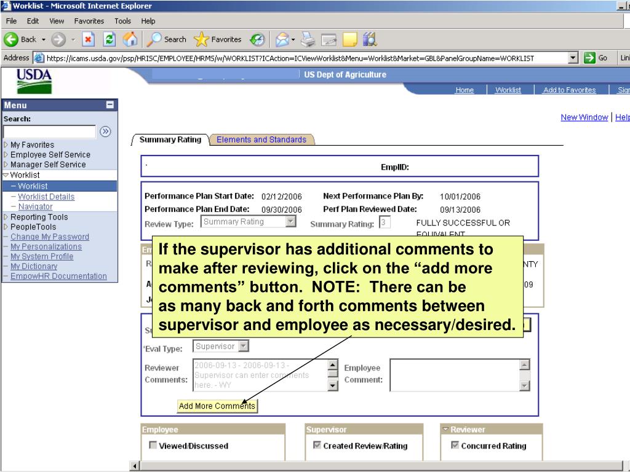Toggle the Created Review/Rating checkbox

[x=317, y=446]
